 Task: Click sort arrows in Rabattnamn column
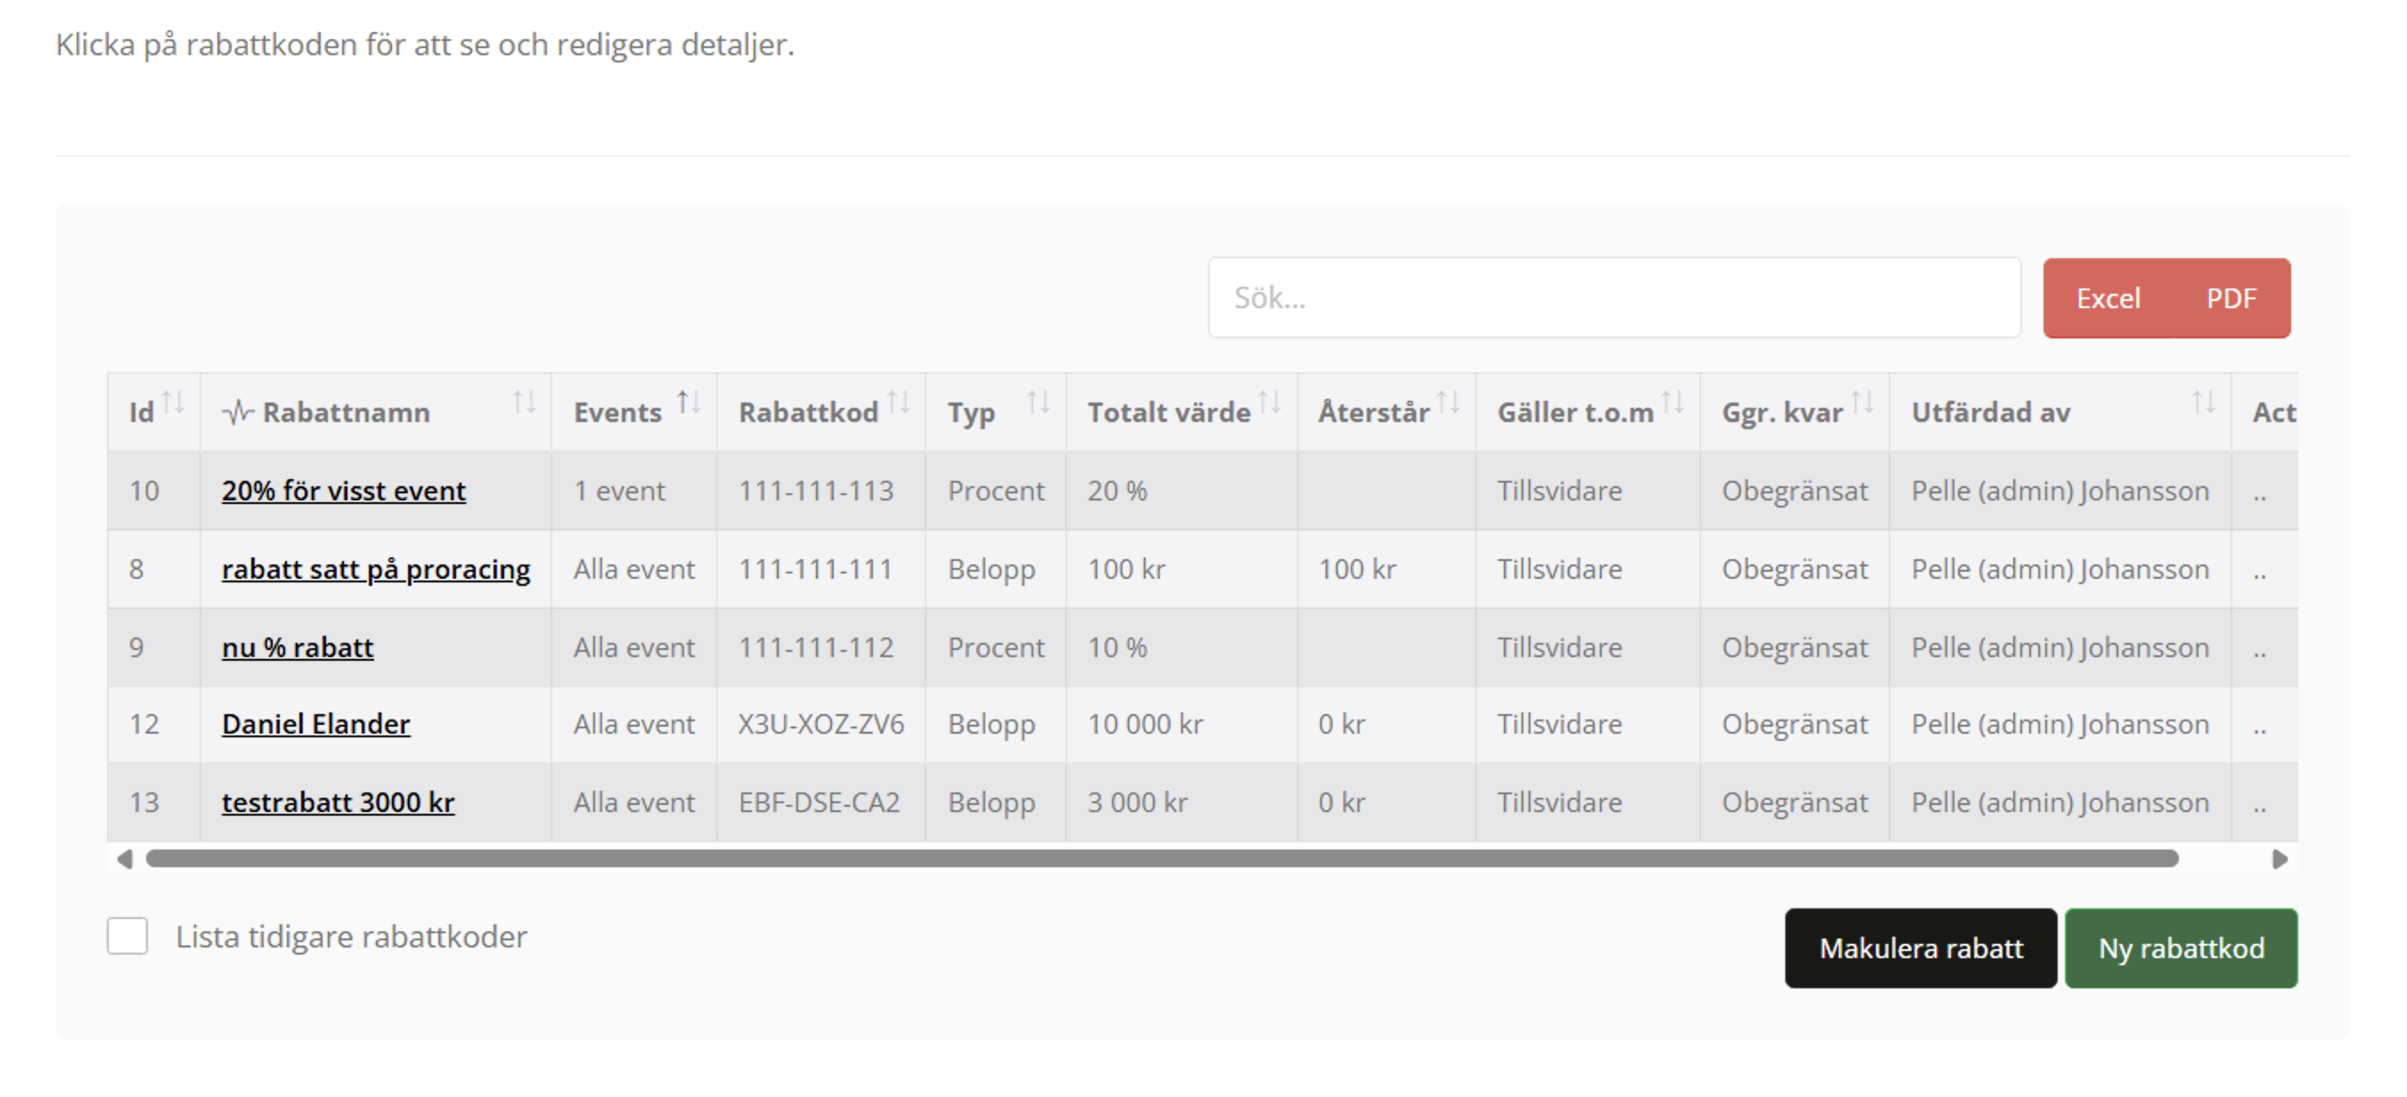523,403
